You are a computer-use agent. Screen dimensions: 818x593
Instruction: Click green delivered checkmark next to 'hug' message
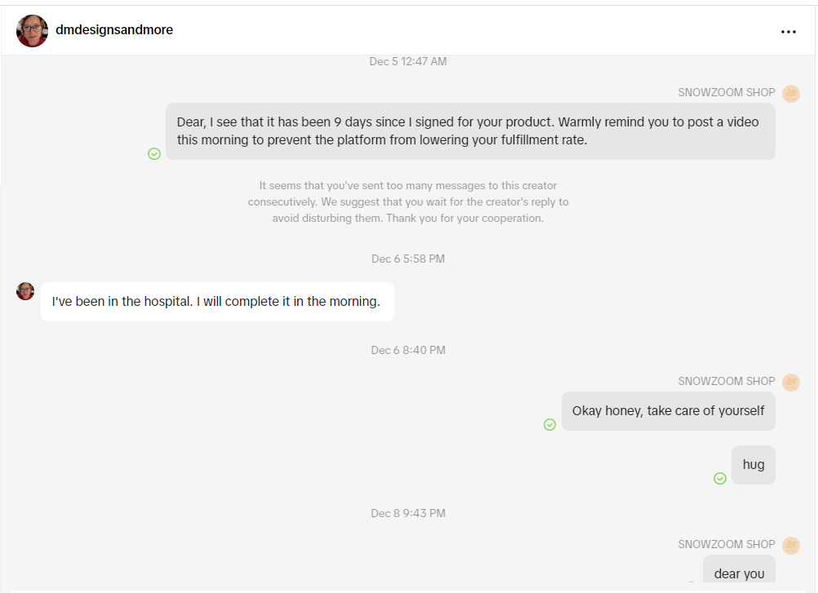[x=720, y=478]
